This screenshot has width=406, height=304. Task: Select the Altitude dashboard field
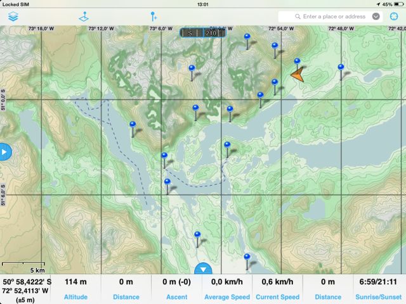[75, 289]
